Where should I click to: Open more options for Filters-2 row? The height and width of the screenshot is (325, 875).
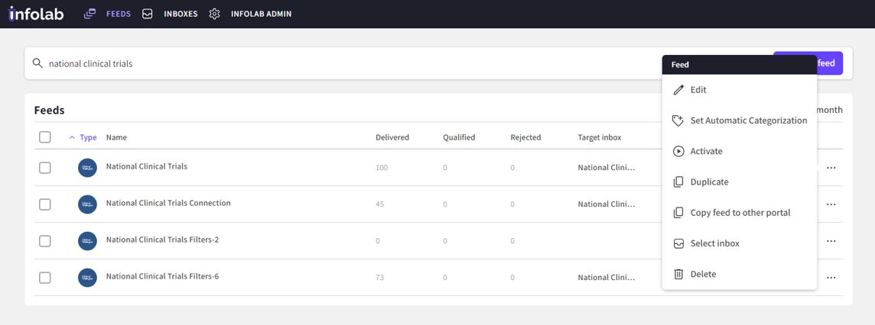[x=831, y=241]
